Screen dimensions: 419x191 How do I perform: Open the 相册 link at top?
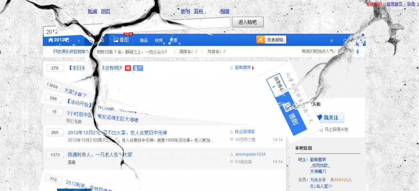225,11
